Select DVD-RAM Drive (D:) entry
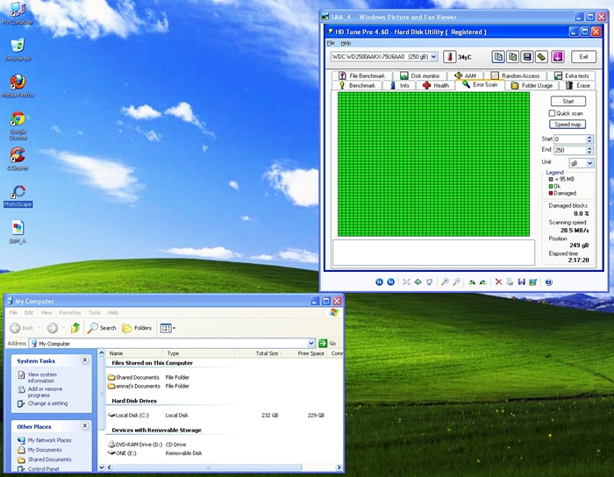Image resolution: width=614 pixels, height=477 pixels. pyautogui.click(x=135, y=445)
